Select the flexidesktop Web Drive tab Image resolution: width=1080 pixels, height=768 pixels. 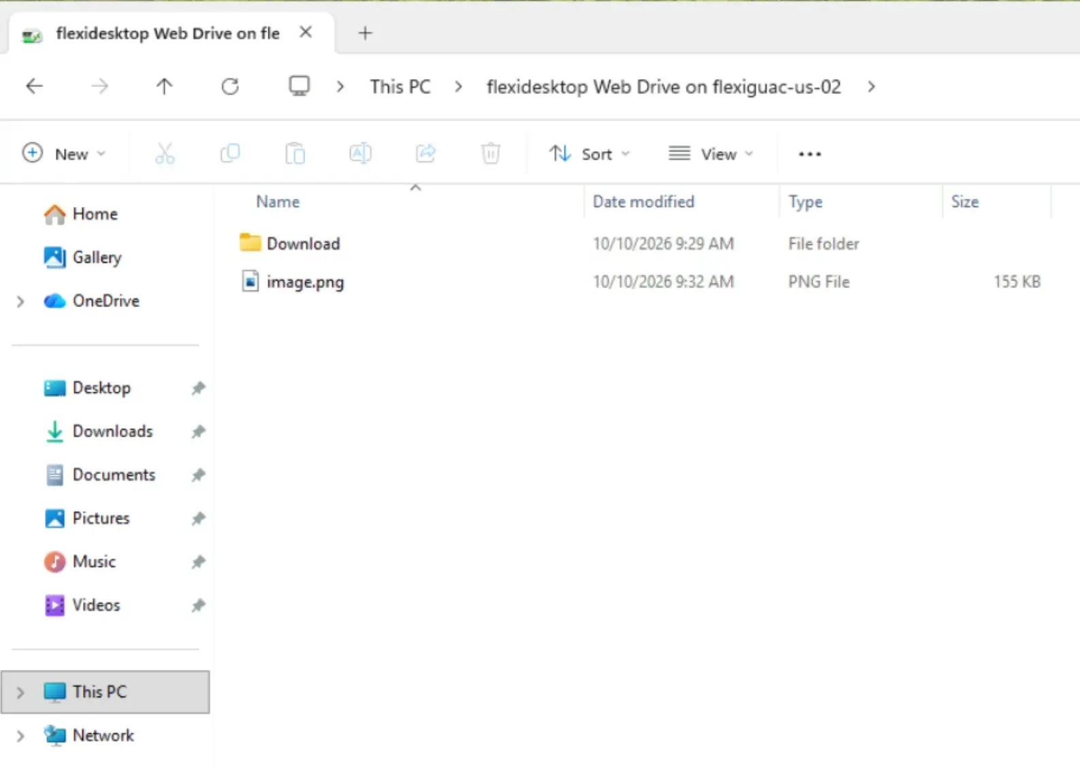coord(170,33)
